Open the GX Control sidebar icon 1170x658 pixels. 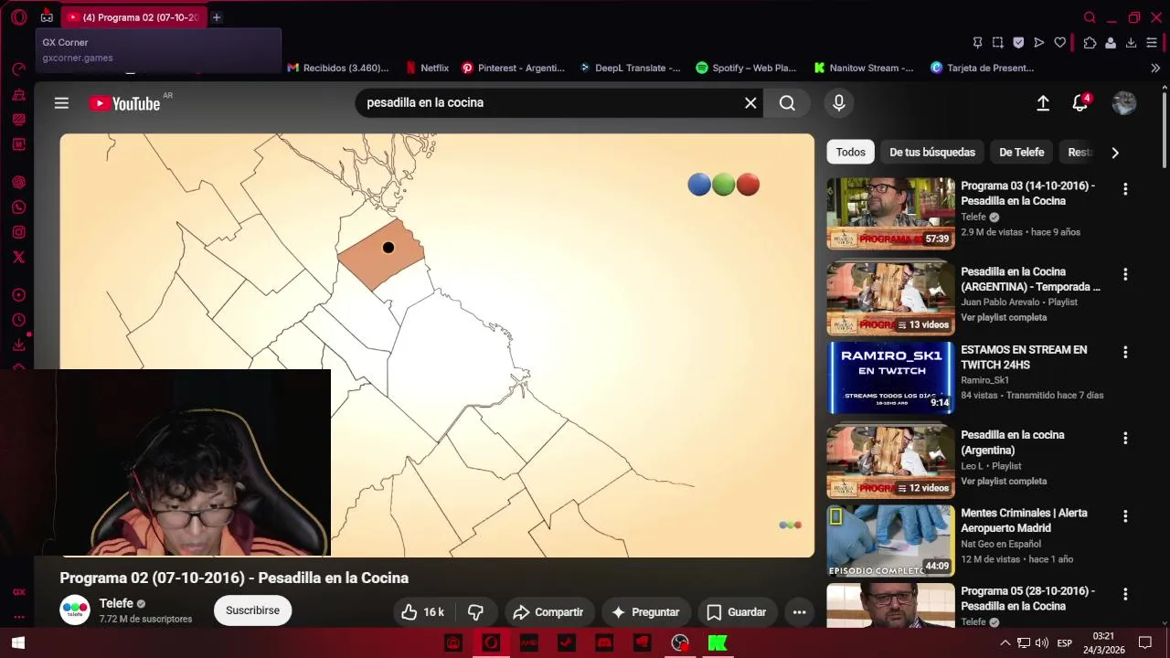pos(18,592)
